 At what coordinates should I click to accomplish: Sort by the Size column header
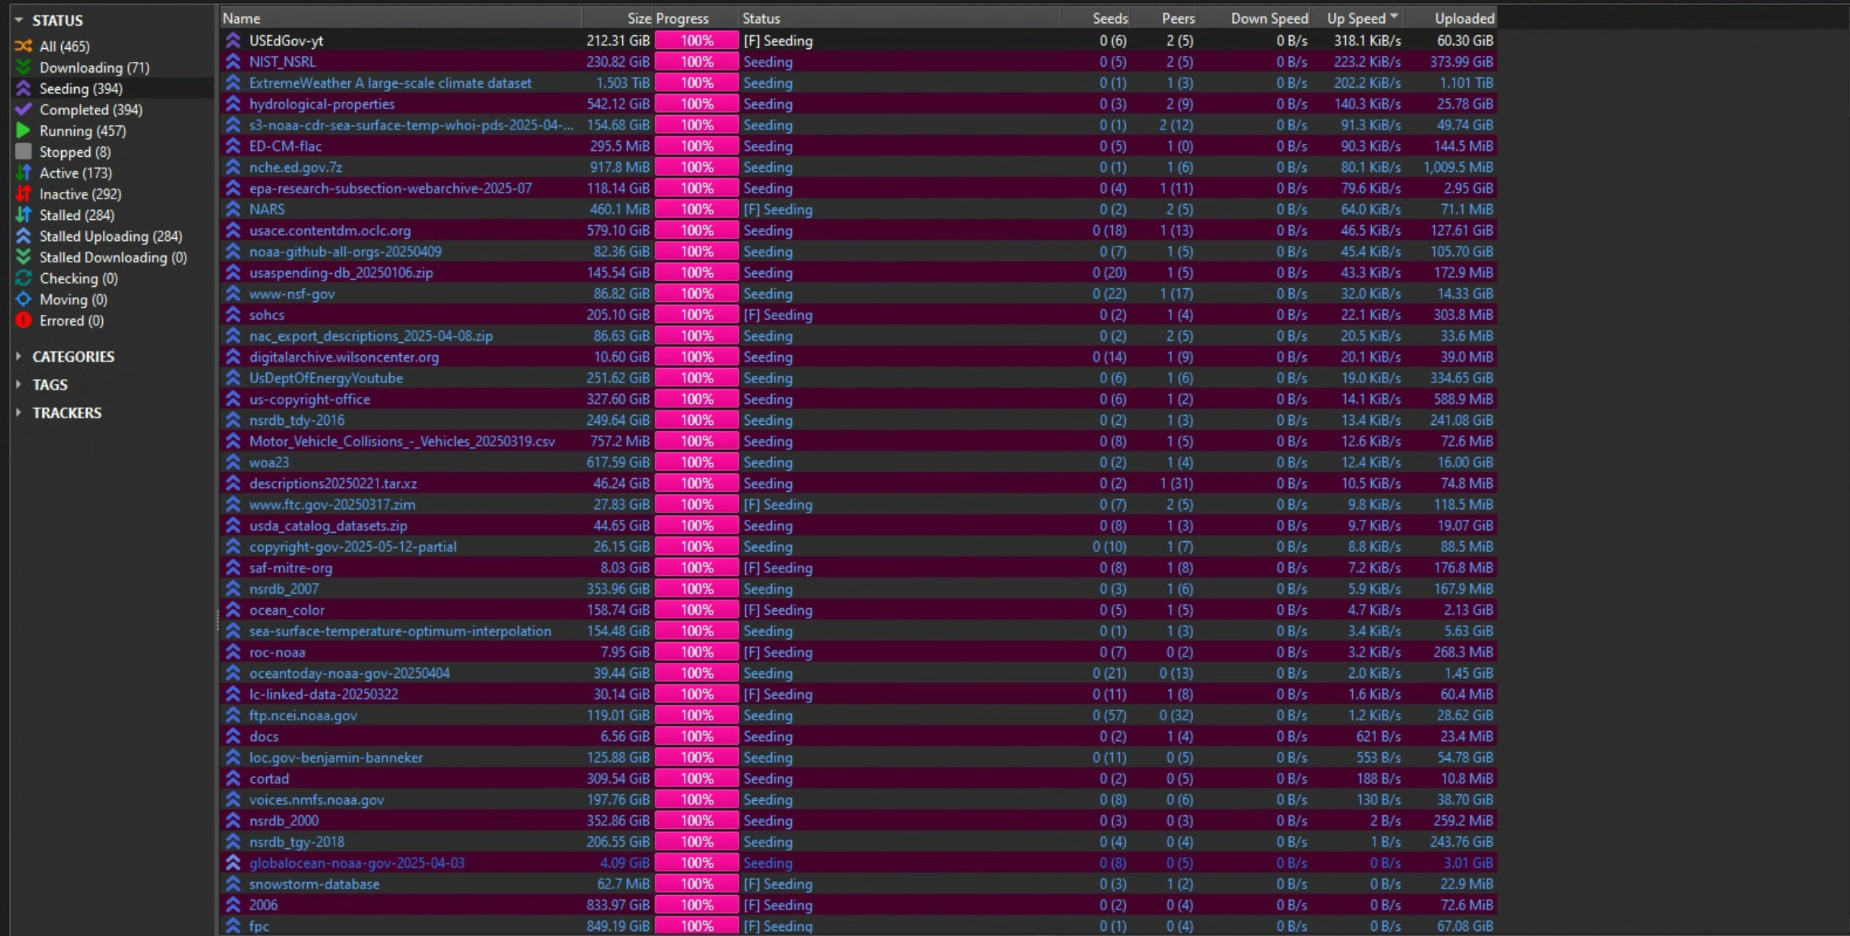point(617,18)
